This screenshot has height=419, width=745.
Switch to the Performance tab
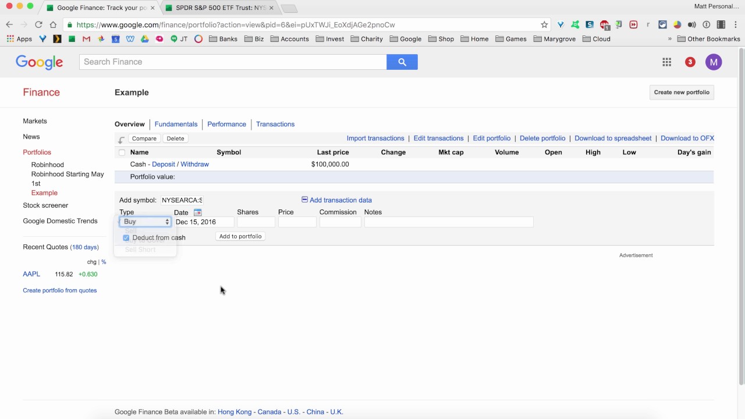tap(226, 124)
